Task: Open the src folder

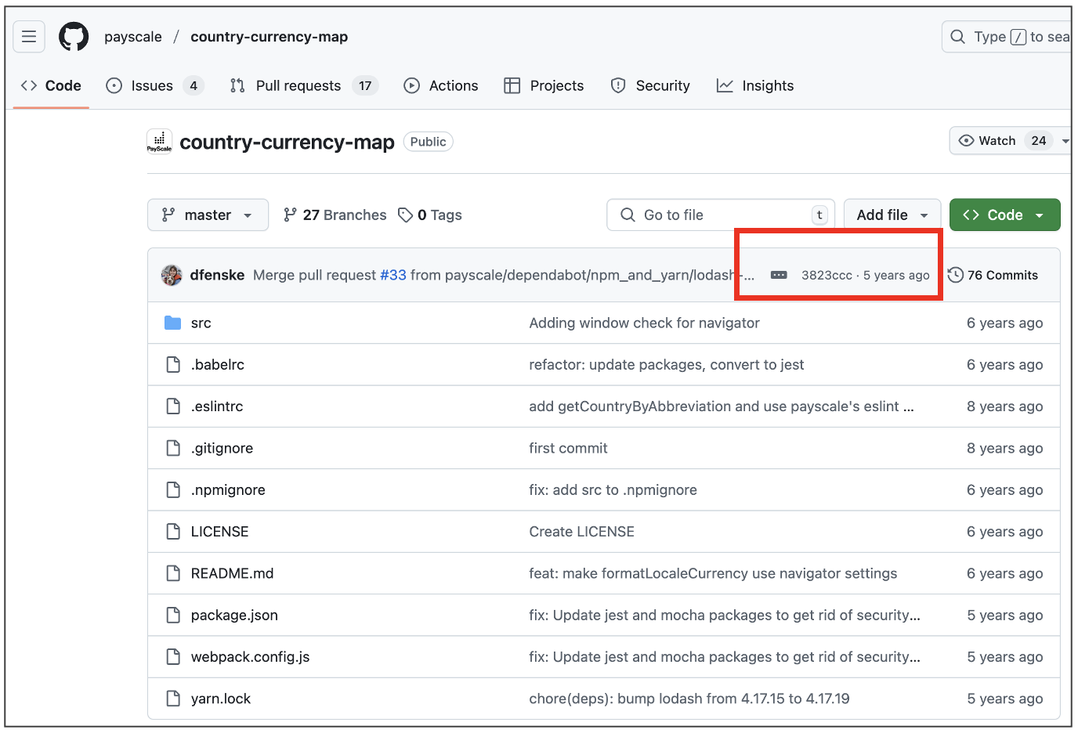Action: [x=201, y=323]
